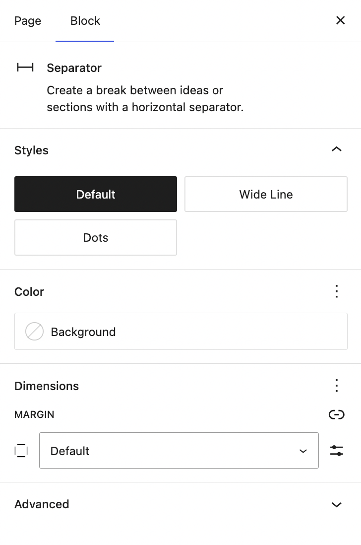Close the settings sidebar with X
Viewport: 361px width, 545px height.
point(340,20)
